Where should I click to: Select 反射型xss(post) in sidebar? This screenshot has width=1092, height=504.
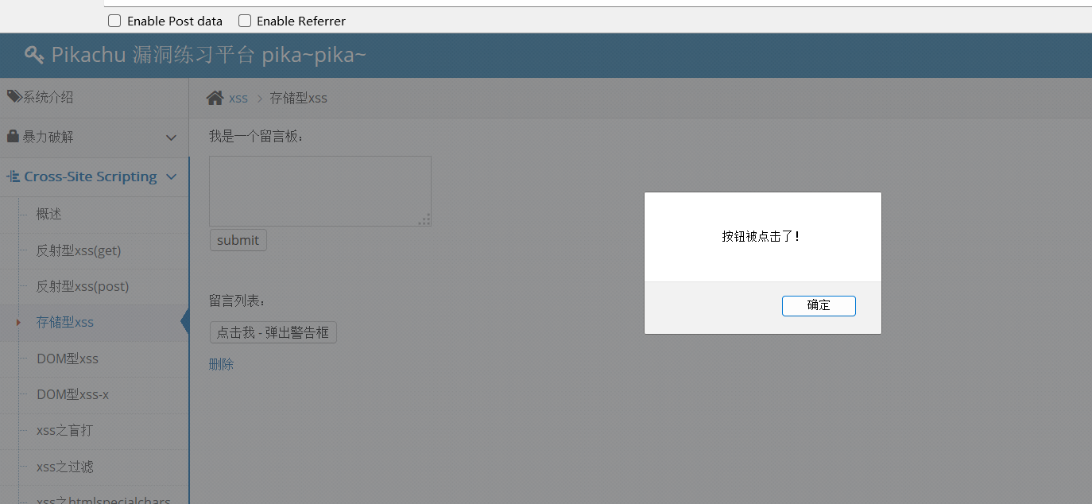pos(83,286)
